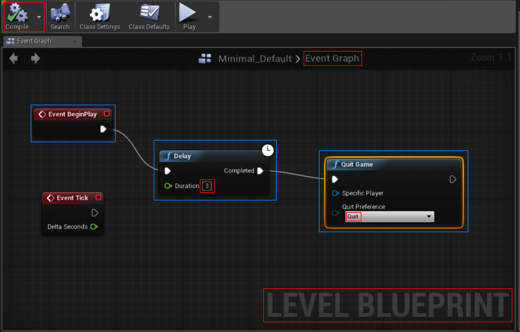Click the clock icon on the Delay node
520x332 pixels.
pyautogui.click(x=268, y=150)
